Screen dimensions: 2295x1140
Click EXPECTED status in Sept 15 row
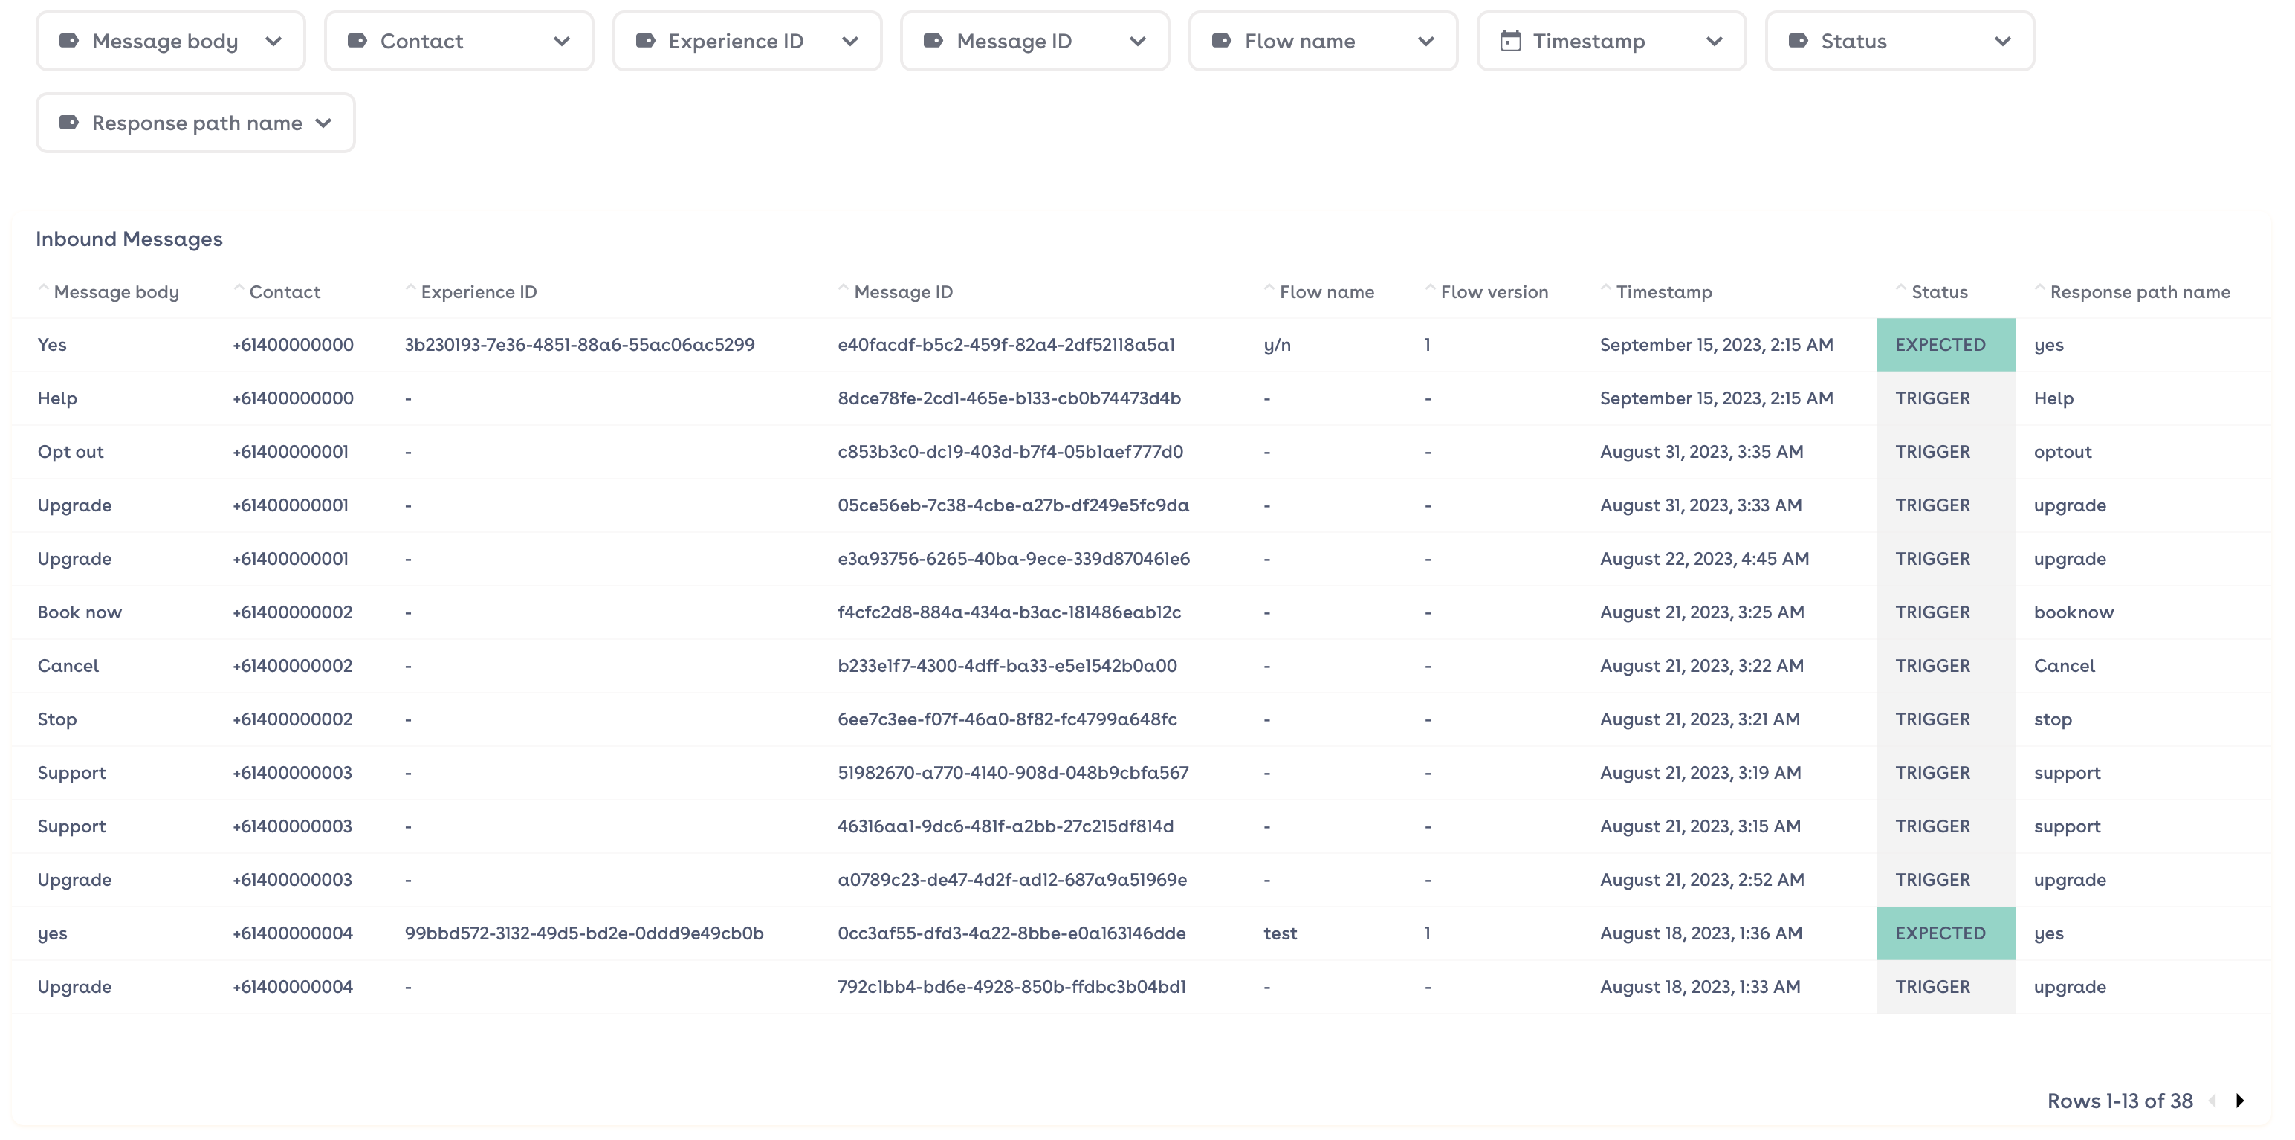pos(1946,345)
